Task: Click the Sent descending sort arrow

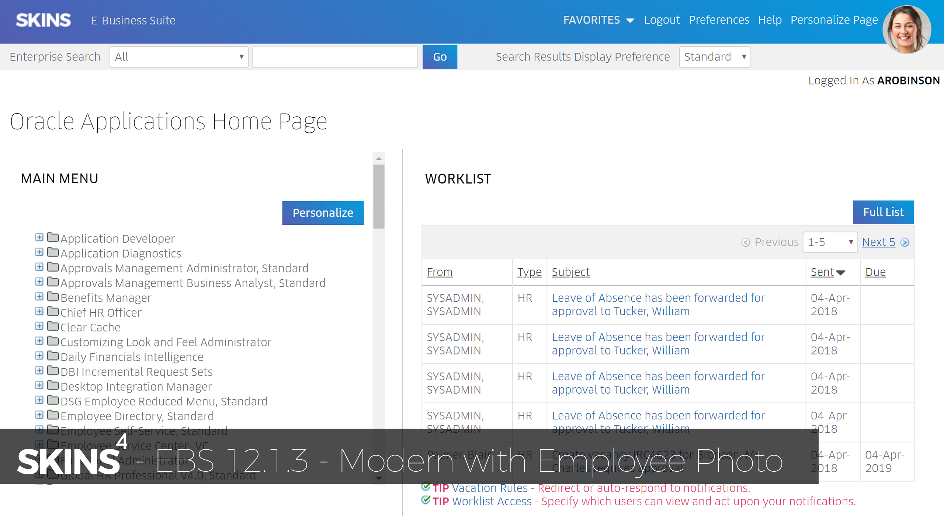Action: click(x=840, y=273)
